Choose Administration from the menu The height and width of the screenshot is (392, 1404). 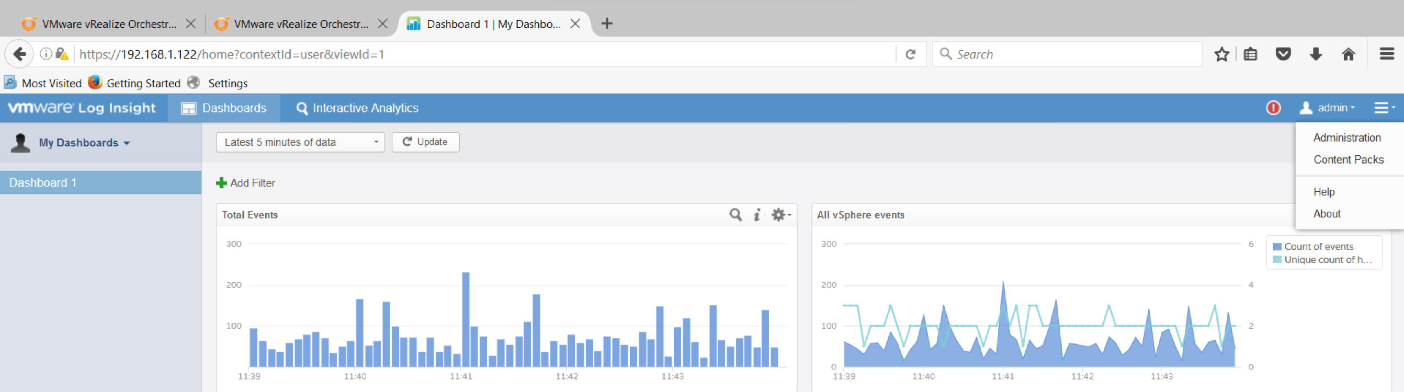coord(1347,138)
